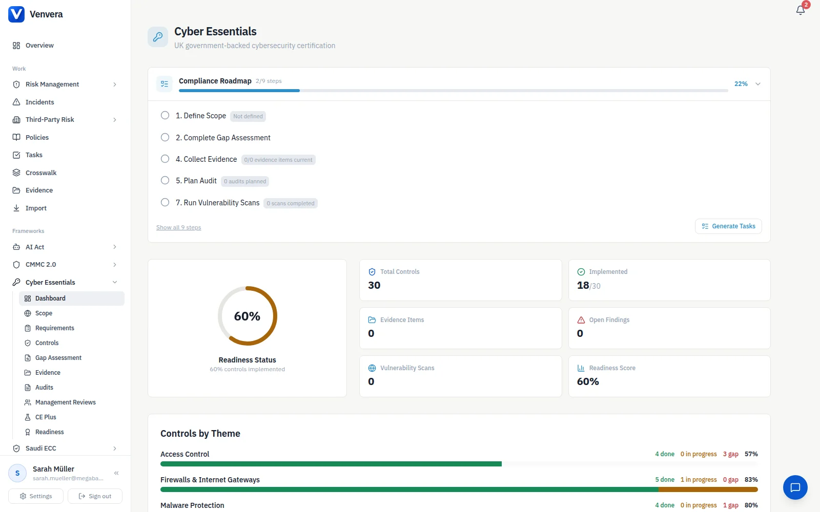Screen dimensions: 820x512
Task: Open the Incidents page
Action: [66, 102]
